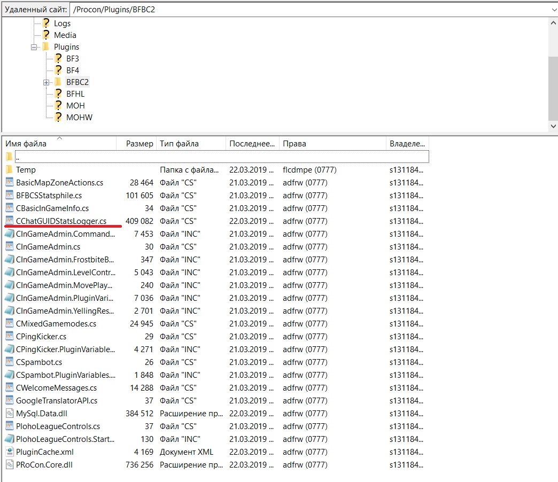This screenshot has height=482, width=558.
Task: Collapse the Plugins folder tree node
Action: pyautogui.click(x=34, y=47)
